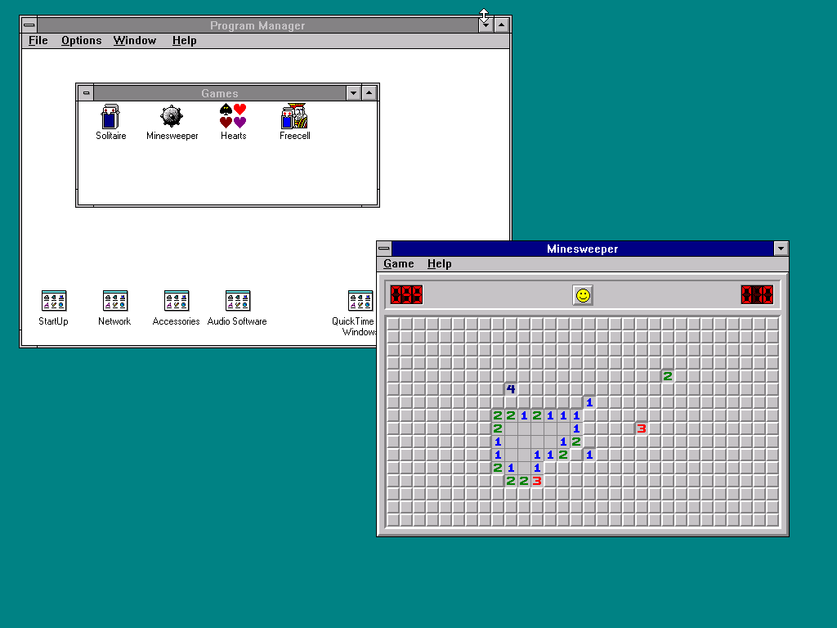Select the Audio Software group icon
The image size is (837, 628).
[x=237, y=302]
